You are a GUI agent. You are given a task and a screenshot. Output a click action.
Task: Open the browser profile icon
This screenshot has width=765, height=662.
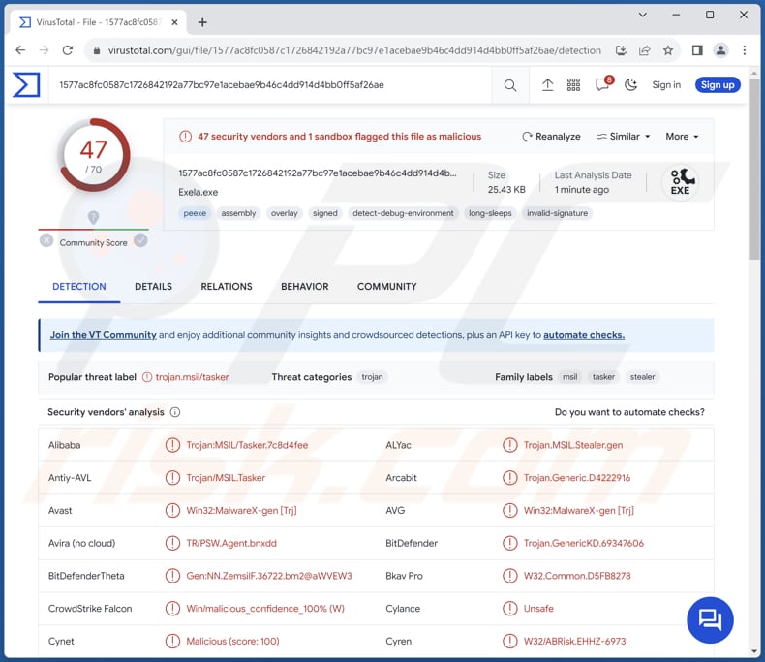click(720, 50)
